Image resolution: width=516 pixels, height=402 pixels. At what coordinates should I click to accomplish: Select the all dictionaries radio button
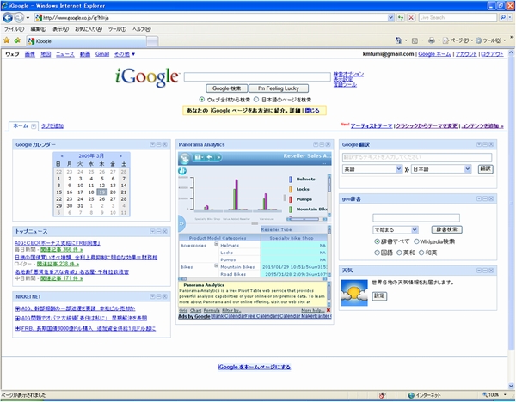pyautogui.click(x=378, y=241)
